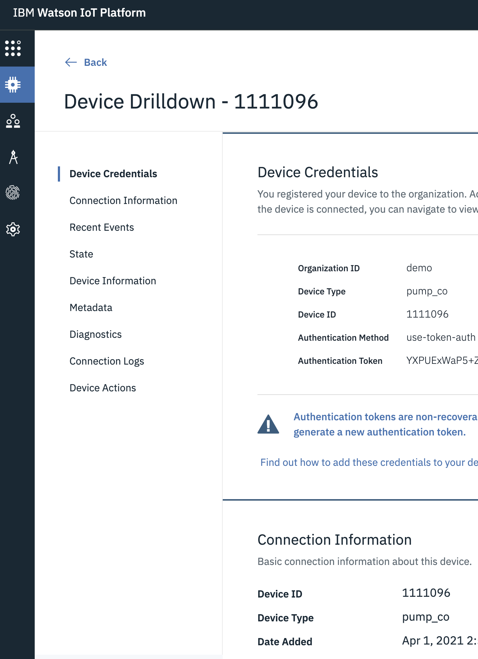This screenshot has width=478, height=659.
Task: Click the 'Authentication Token' label
Action: [x=340, y=361]
